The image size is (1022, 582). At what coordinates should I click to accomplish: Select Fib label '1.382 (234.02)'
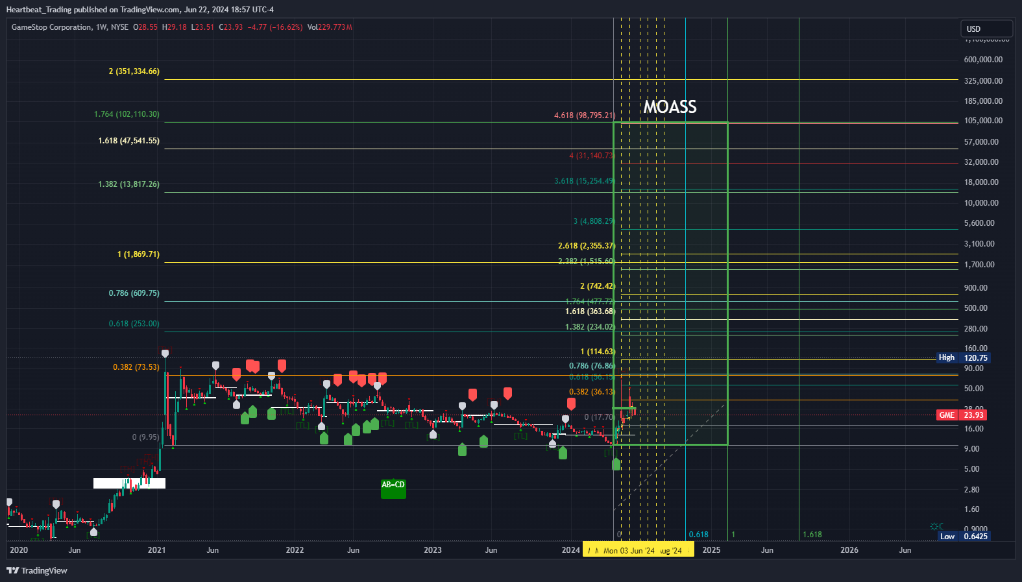(589, 327)
